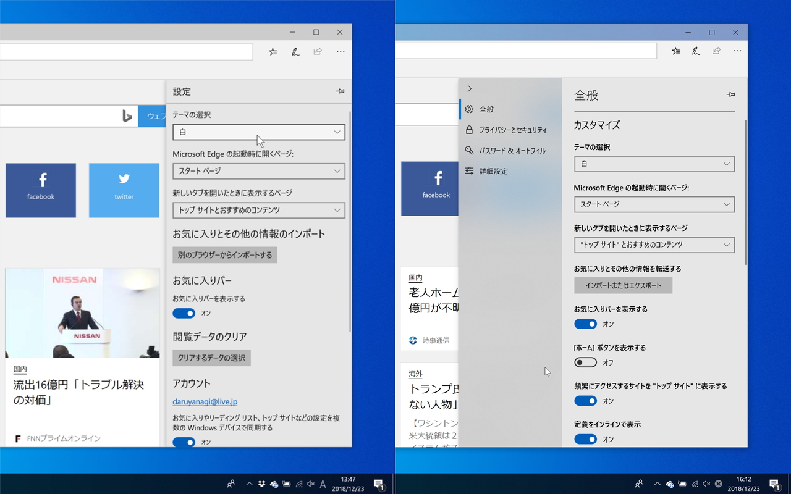Screen dimensions: 791x494
Task: Enable the [ホーム] ボタンを表示する switch
Action: click(x=585, y=362)
